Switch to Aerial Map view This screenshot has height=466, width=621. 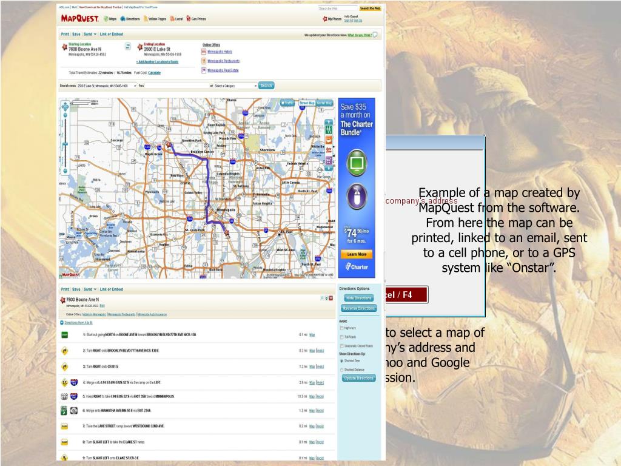(x=324, y=103)
